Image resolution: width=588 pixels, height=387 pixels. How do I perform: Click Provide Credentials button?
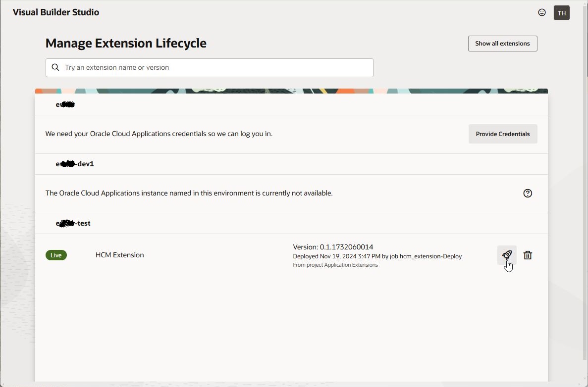pyautogui.click(x=503, y=134)
